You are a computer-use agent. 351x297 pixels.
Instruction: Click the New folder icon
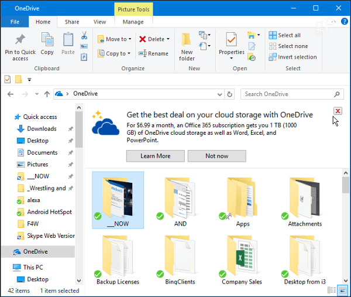coord(186,39)
